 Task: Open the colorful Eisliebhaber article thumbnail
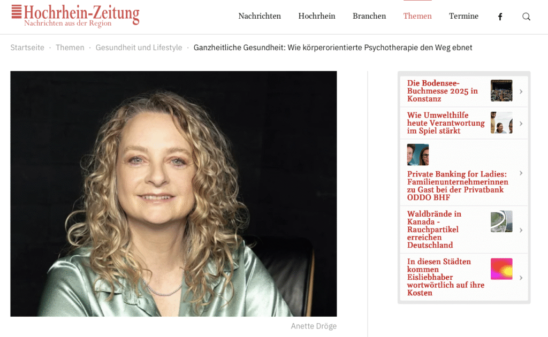pos(501,269)
